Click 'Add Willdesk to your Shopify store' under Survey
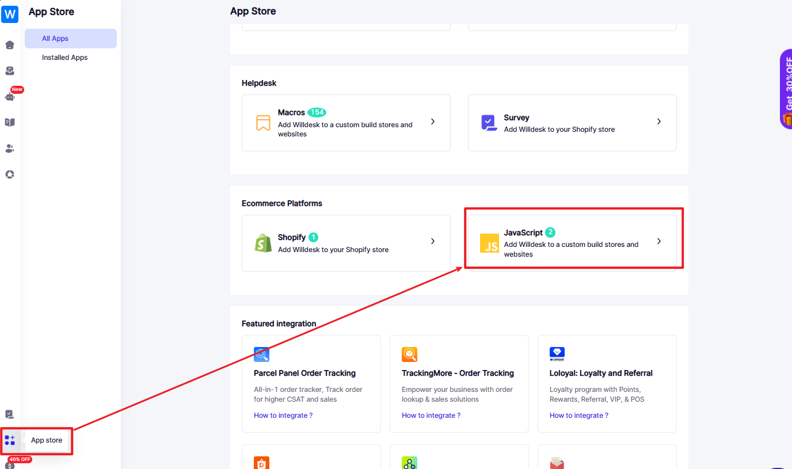 click(x=559, y=129)
